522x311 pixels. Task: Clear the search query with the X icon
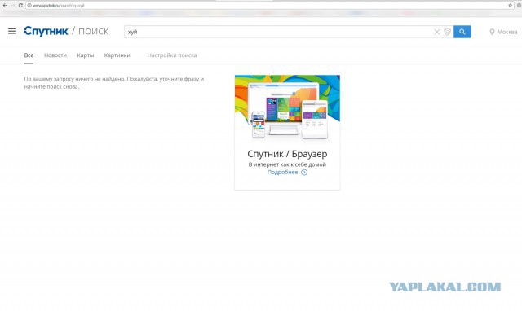[437, 32]
